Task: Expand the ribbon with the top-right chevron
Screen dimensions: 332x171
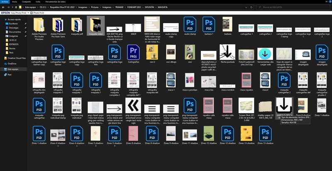Action: coord(326,2)
